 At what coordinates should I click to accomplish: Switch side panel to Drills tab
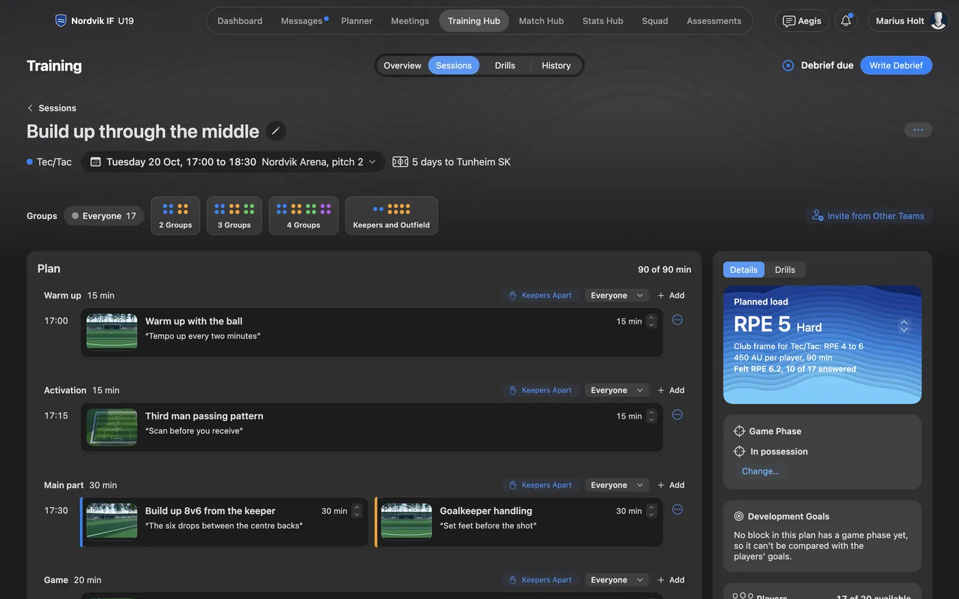pos(785,270)
